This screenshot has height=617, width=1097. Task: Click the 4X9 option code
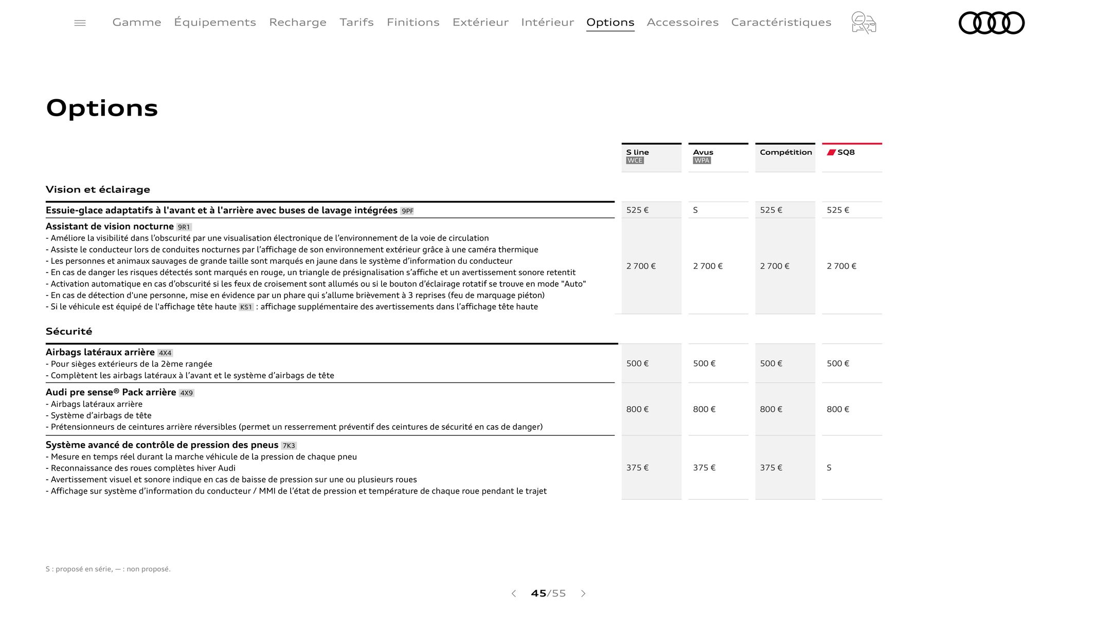[x=187, y=393]
